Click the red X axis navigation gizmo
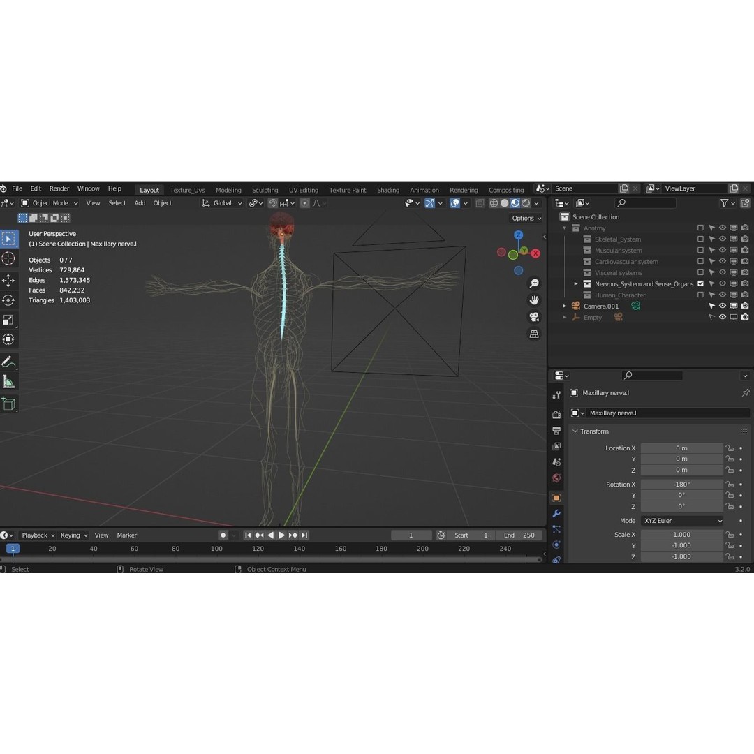Viewport: 754px width, 754px height. (x=535, y=253)
